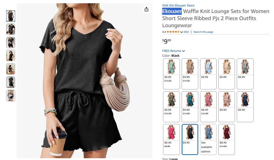Image resolution: width=274 pixels, height=160 pixels.
Task: Open the star rating breakdown chevron
Action: pos(182,32)
